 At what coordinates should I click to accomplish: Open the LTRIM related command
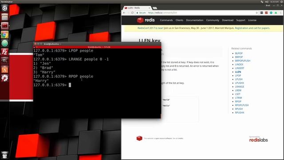(x=238, y=98)
